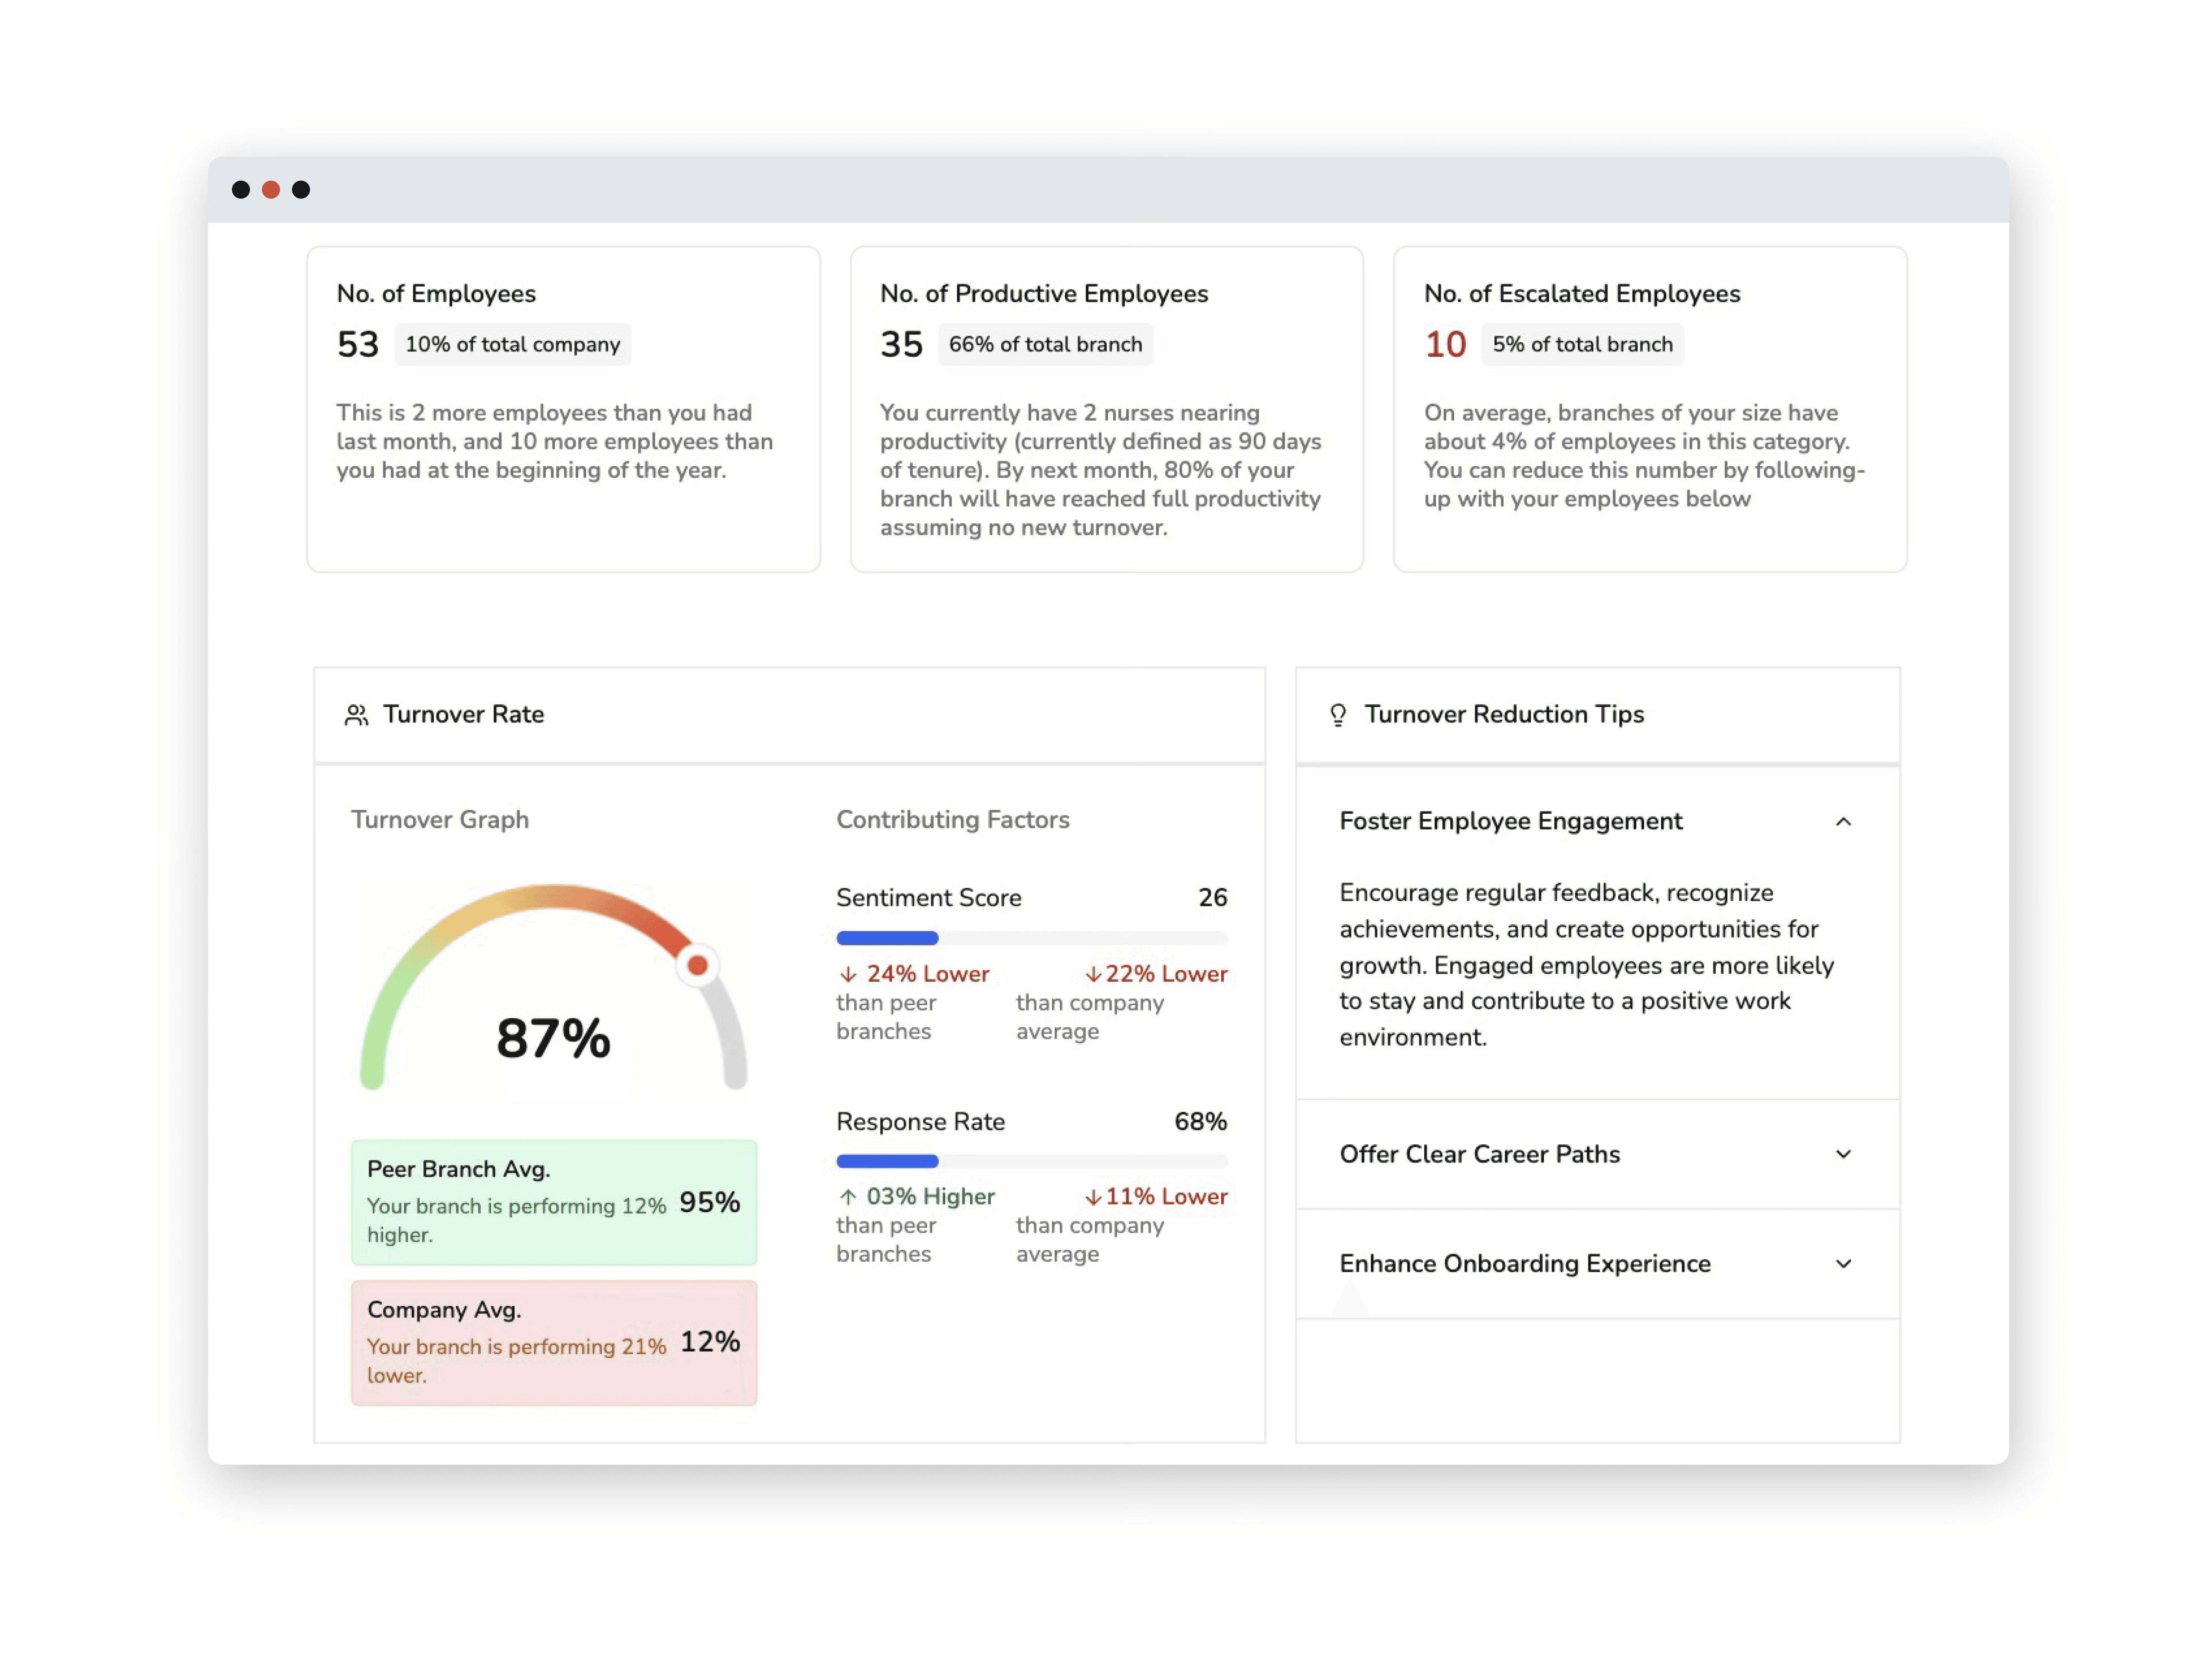Click the 87% turnover gauge value
The image size is (2212, 1672).
(553, 1037)
